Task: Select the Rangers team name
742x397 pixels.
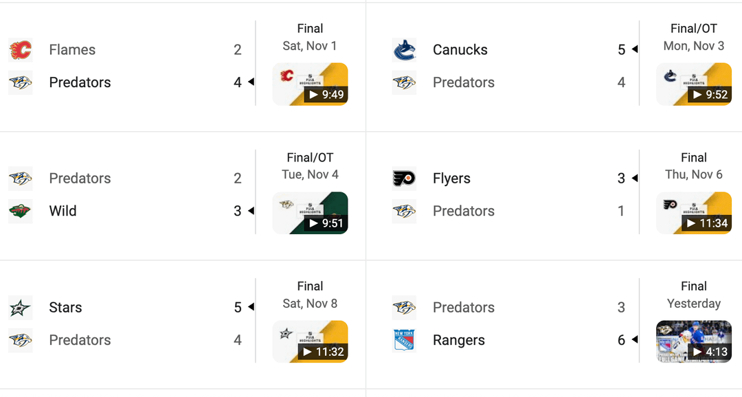Action: (458, 340)
